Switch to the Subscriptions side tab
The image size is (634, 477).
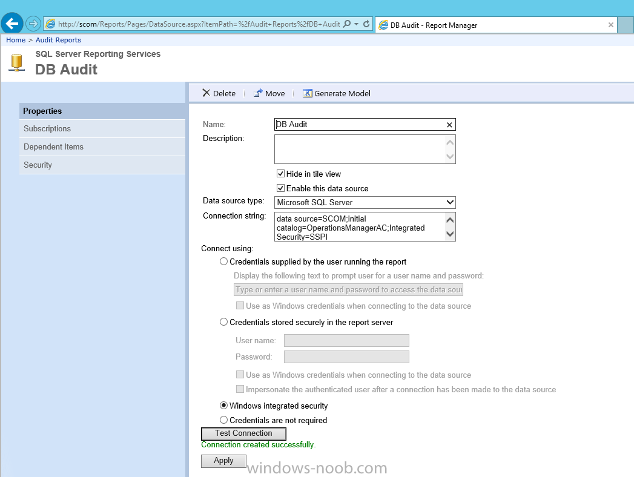[102, 128]
